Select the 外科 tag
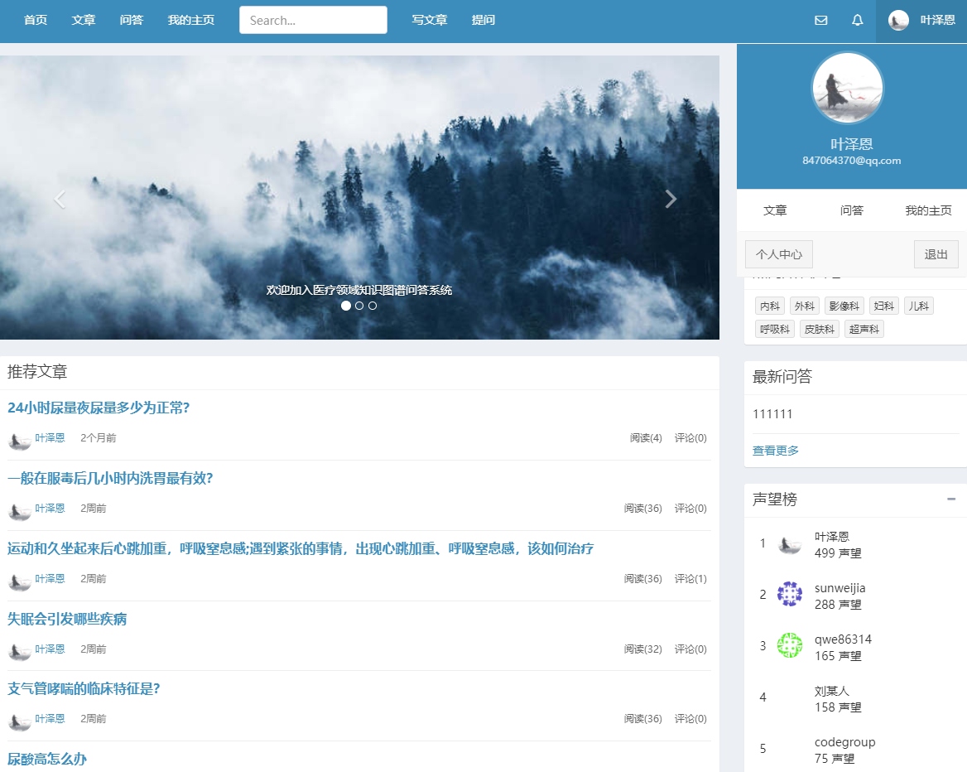The height and width of the screenshot is (772, 967). point(804,306)
